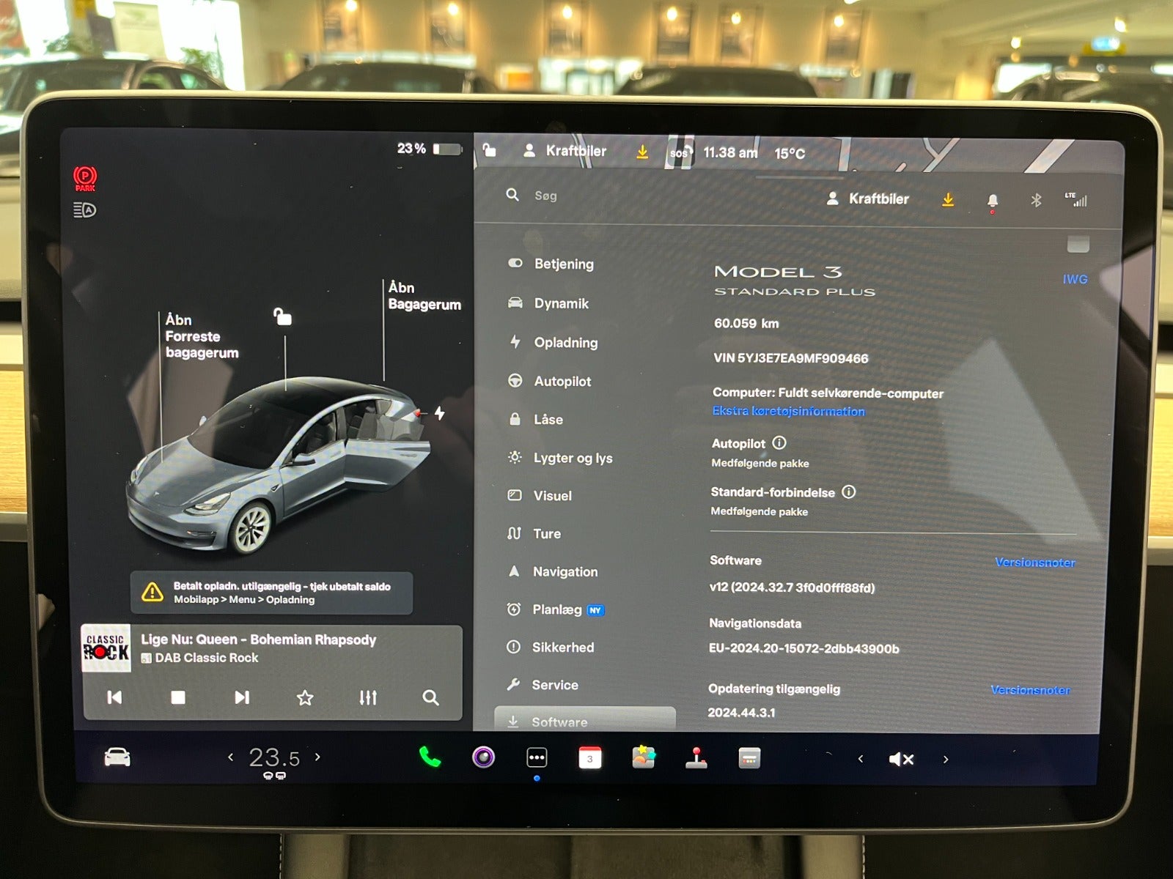Image resolution: width=1173 pixels, height=879 pixels.
Task: Open Versionsnoter for available update
Action: click(1030, 690)
